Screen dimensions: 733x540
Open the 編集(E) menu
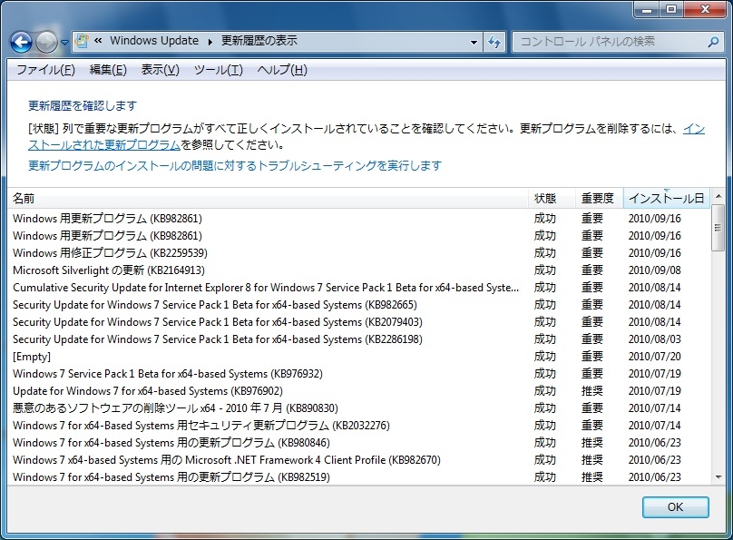point(108,70)
